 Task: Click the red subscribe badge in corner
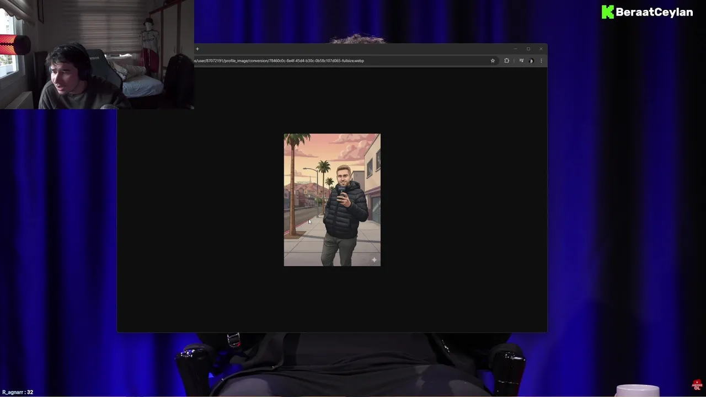(697, 385)
